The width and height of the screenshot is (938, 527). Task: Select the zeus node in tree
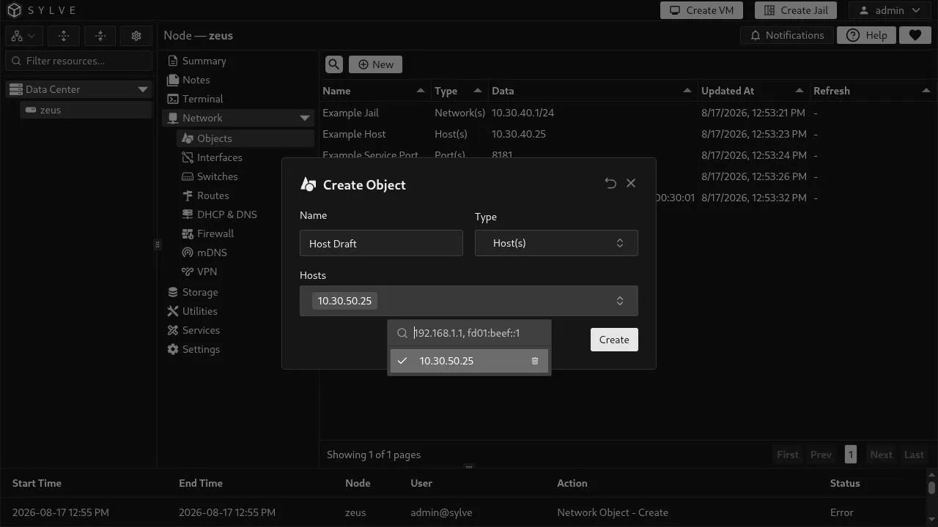(86, 110)
